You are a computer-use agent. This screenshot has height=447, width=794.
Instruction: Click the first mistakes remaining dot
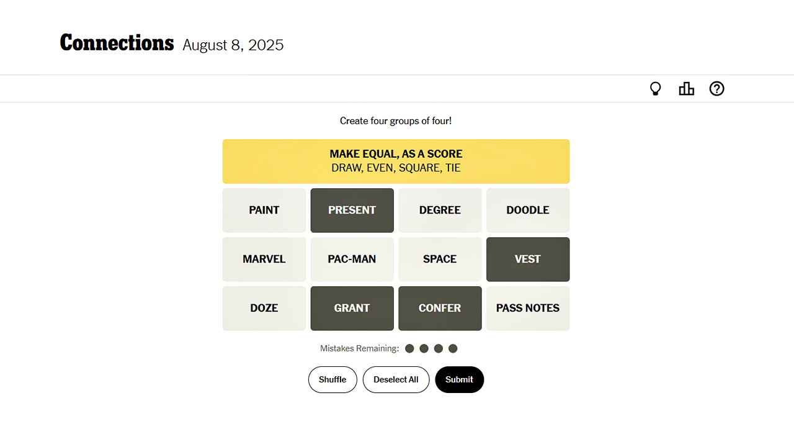pos(409,348)
